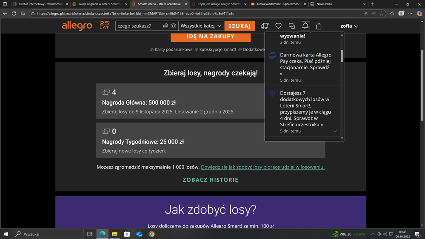
Task: Click the notification panel scrollbar
Action: pyautogui.click(x=342, y=55)
